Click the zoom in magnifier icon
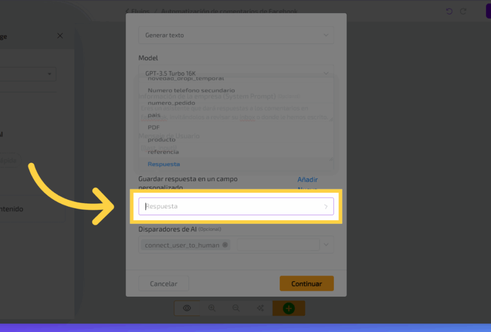The image size is (491, 332). 212,308
